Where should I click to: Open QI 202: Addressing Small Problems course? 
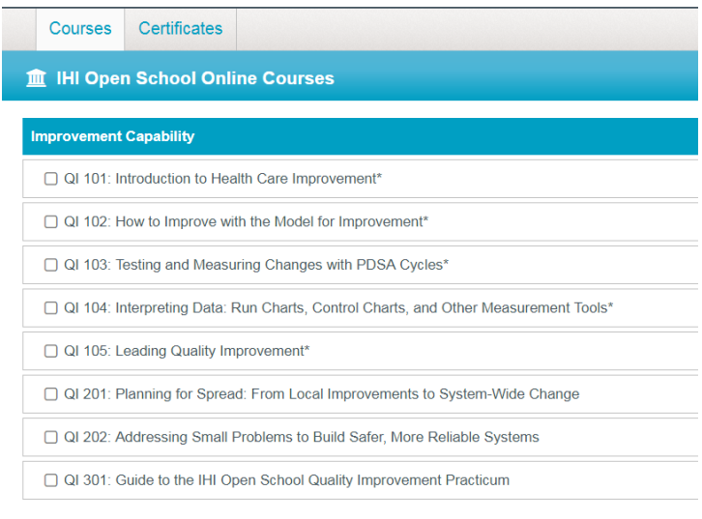point(302,437)
